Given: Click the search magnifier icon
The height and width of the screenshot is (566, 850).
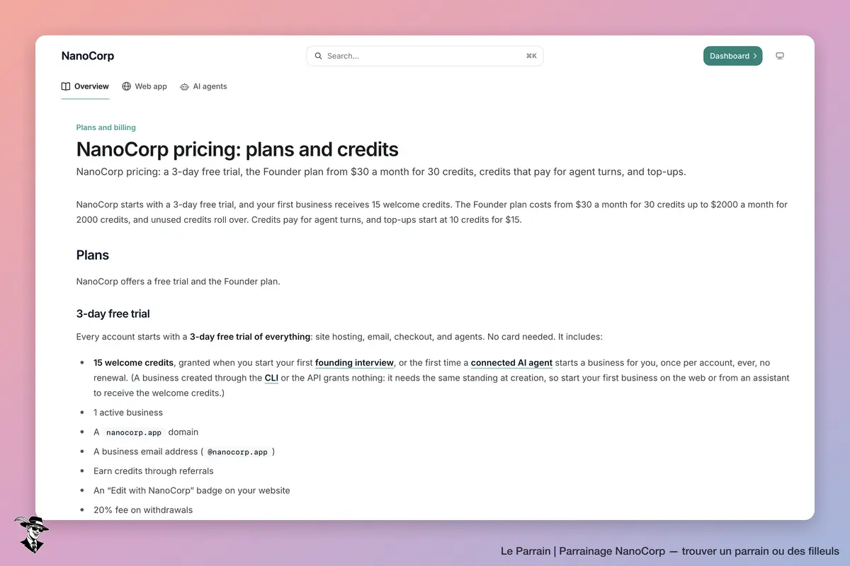Looking at the screenshot, I should coord(319,56).
